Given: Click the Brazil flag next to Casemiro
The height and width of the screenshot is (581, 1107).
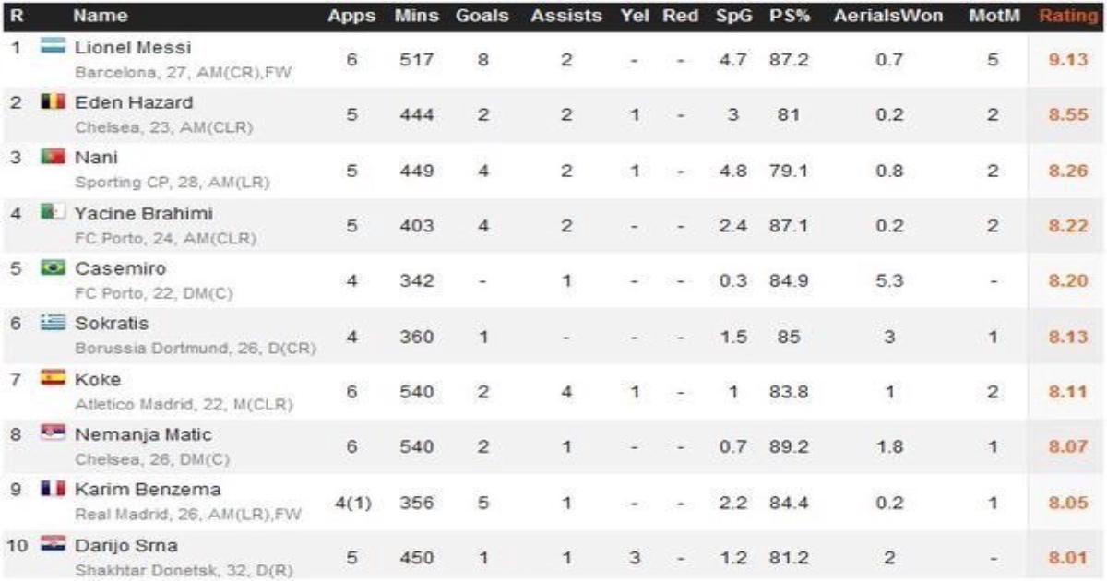Looking at the screenshot, I should (53, 268).
